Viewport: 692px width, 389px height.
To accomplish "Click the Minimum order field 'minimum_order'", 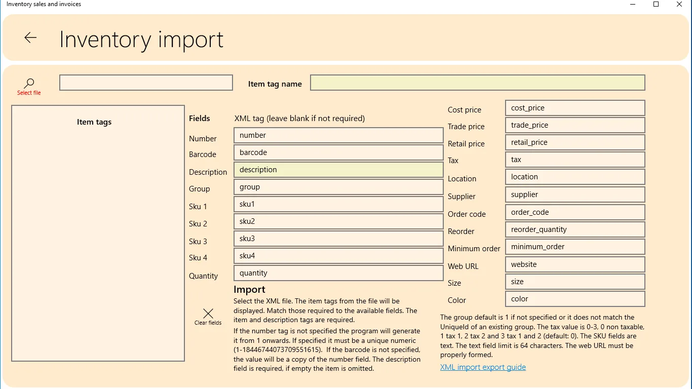I will click(575, 247).
